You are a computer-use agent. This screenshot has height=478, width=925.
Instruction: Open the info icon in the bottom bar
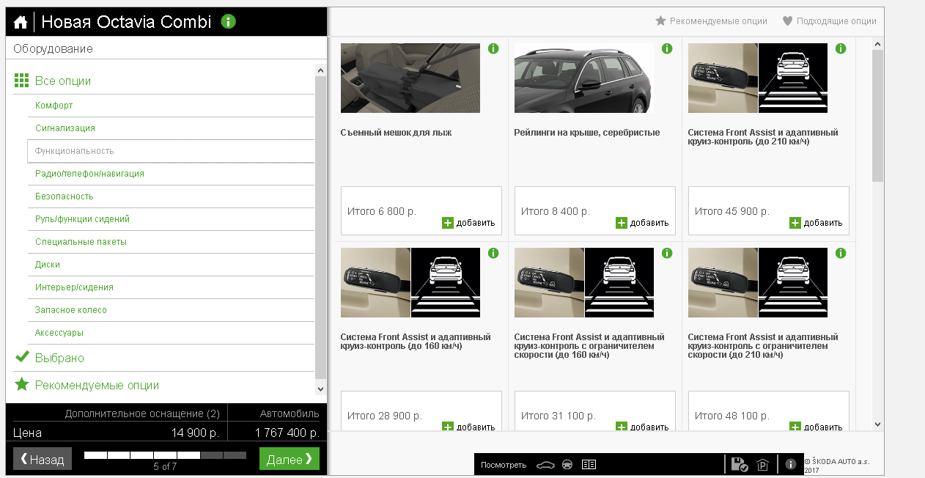pyautogui.click(x=791, y=464)
